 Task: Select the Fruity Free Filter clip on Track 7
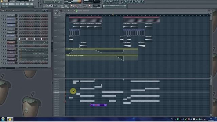point(102,58)
